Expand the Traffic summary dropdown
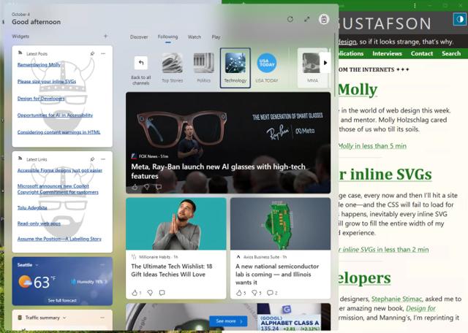Viewport: 468px width, 333px height. (x=64, y=318)
